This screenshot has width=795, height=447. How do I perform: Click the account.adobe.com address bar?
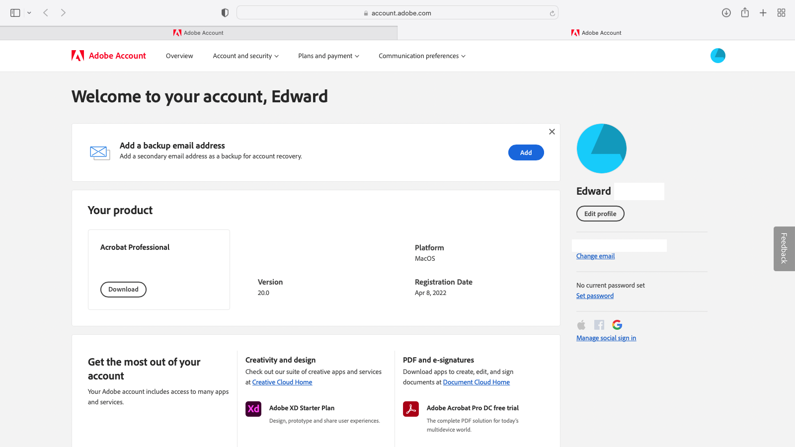pos(397,13)
